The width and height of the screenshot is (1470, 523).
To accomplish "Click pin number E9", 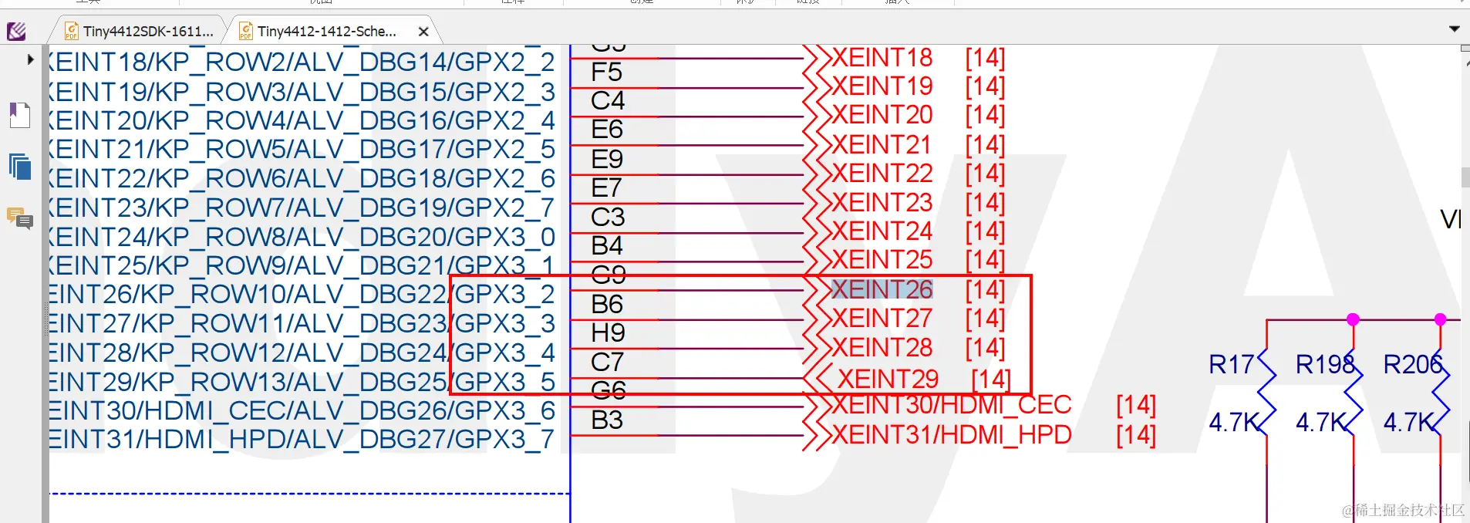I will [607, 159].
